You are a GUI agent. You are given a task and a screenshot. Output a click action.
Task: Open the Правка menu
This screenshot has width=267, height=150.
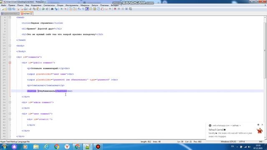click(x=12, y=5)
